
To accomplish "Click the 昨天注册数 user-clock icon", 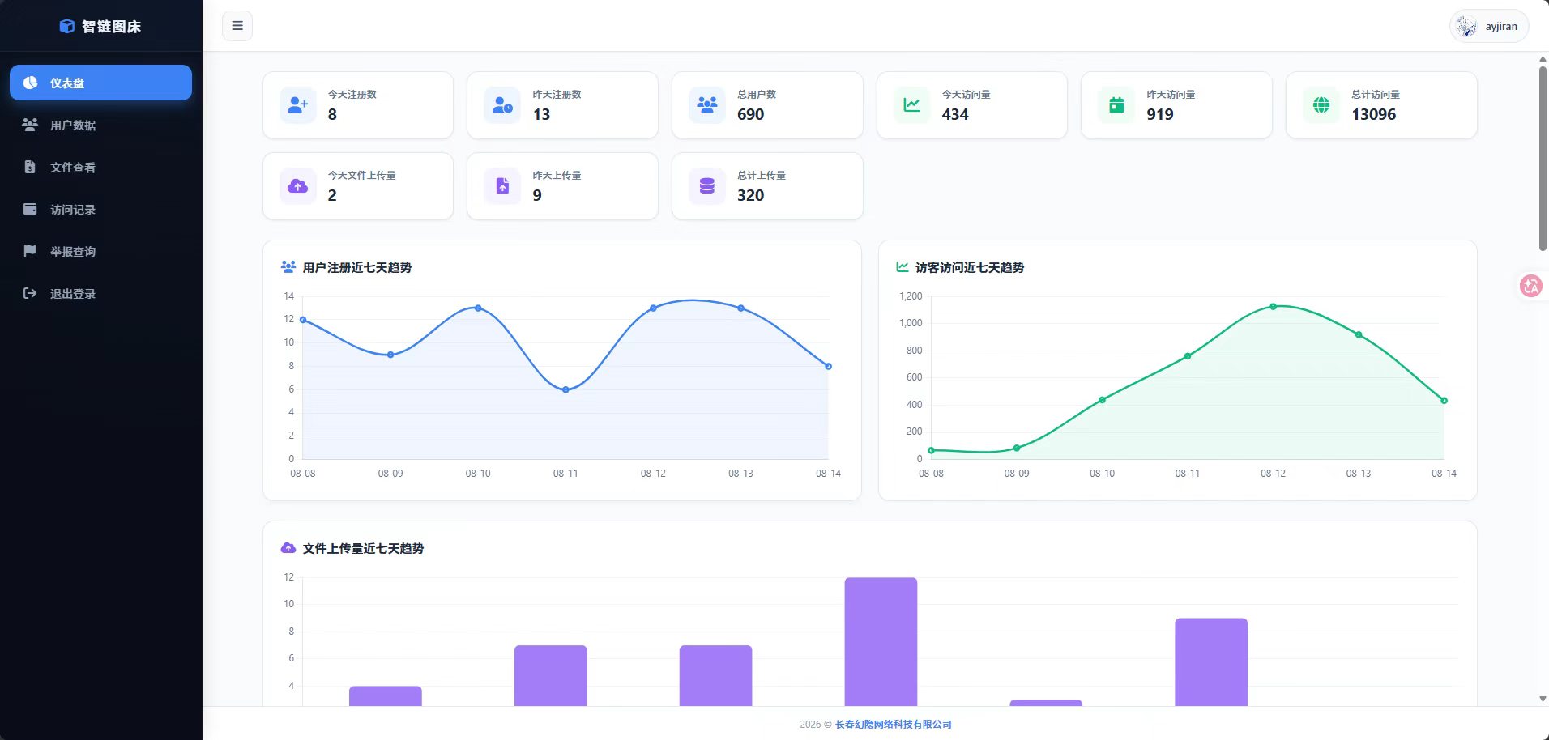I will 502,105.
